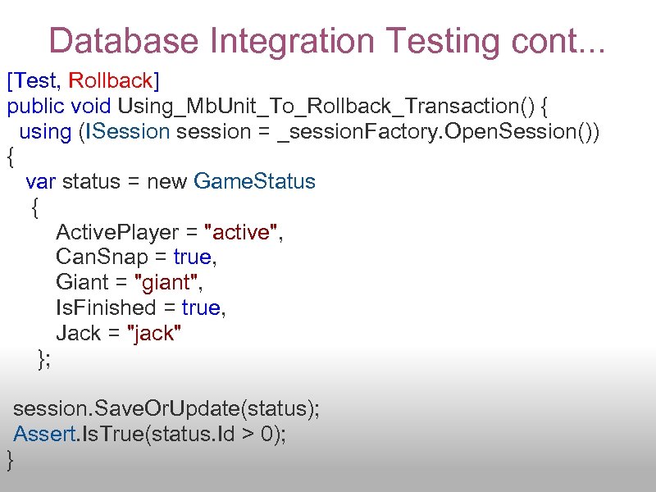The width and height of the screenshot is (656, 492).
Task: Click the "CanSnap = true" line
Action: click(135, 257)
